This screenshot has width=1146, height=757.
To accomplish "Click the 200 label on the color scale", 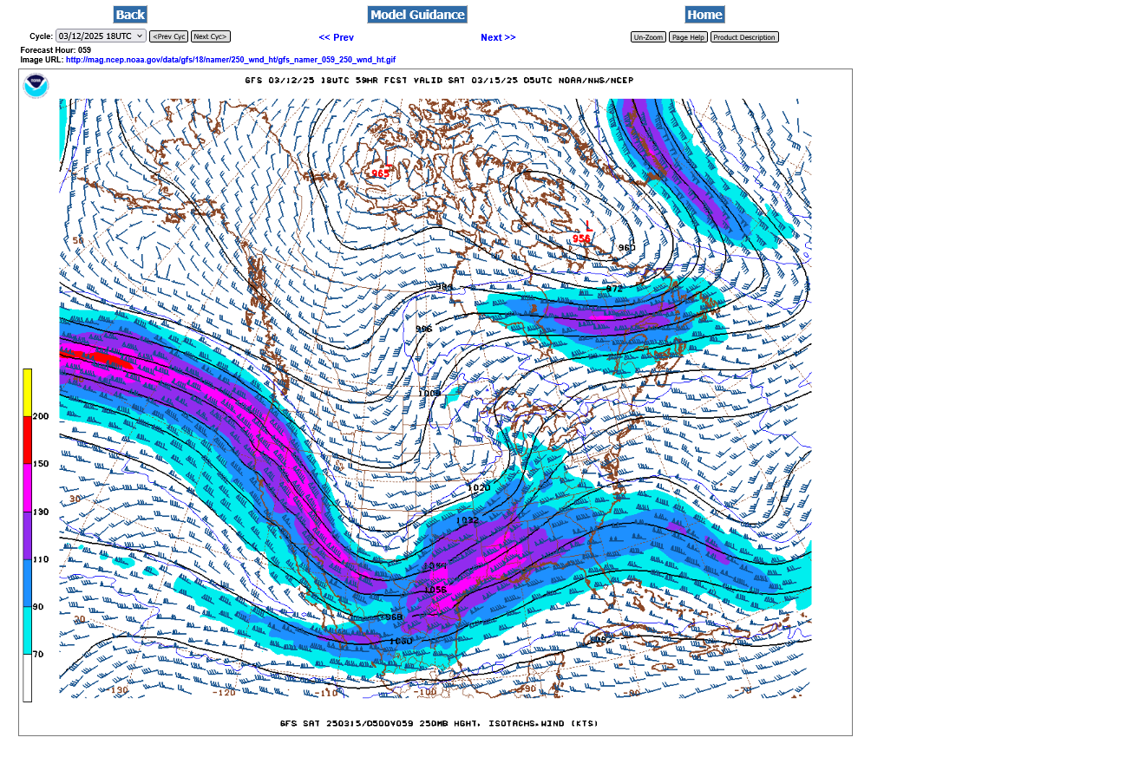I will point(41,416).
